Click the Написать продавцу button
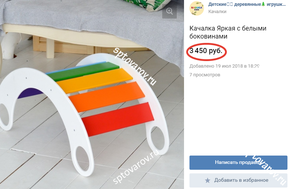290x189 pixels. pyautogui.click(x=238, y=162)
